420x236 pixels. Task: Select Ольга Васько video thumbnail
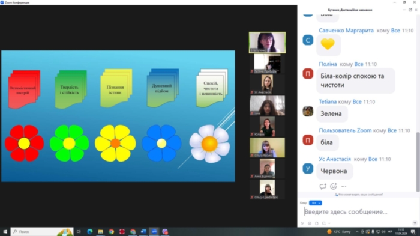(267, 148)
